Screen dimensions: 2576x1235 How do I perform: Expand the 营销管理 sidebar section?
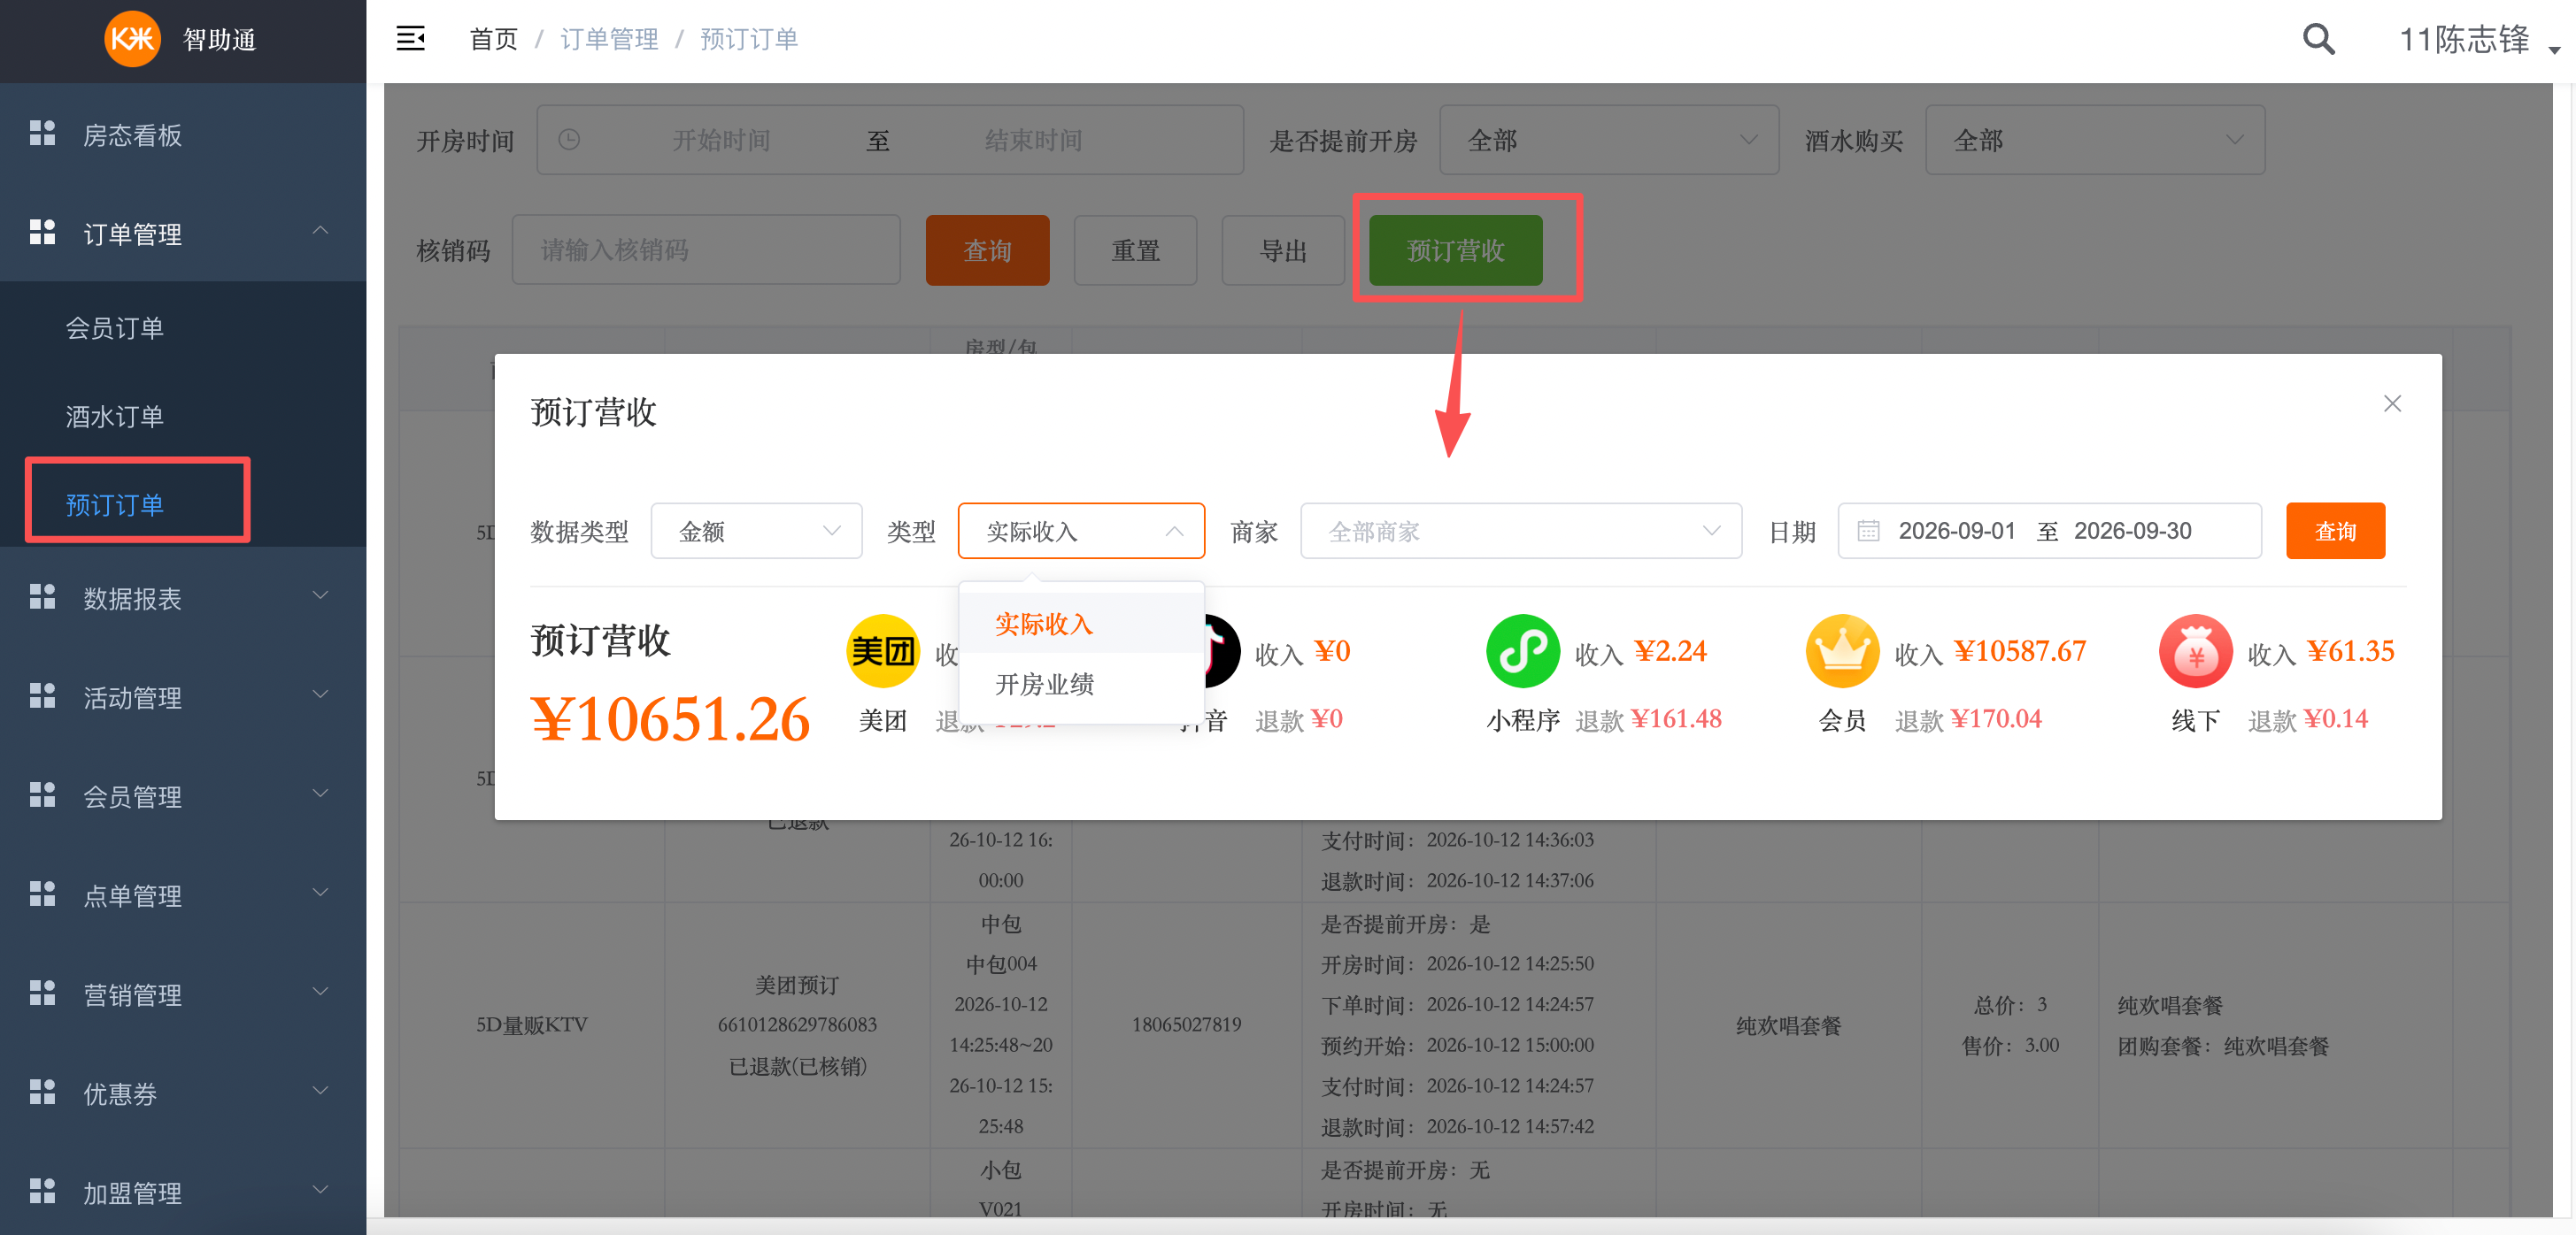click(x=183, y=993)
